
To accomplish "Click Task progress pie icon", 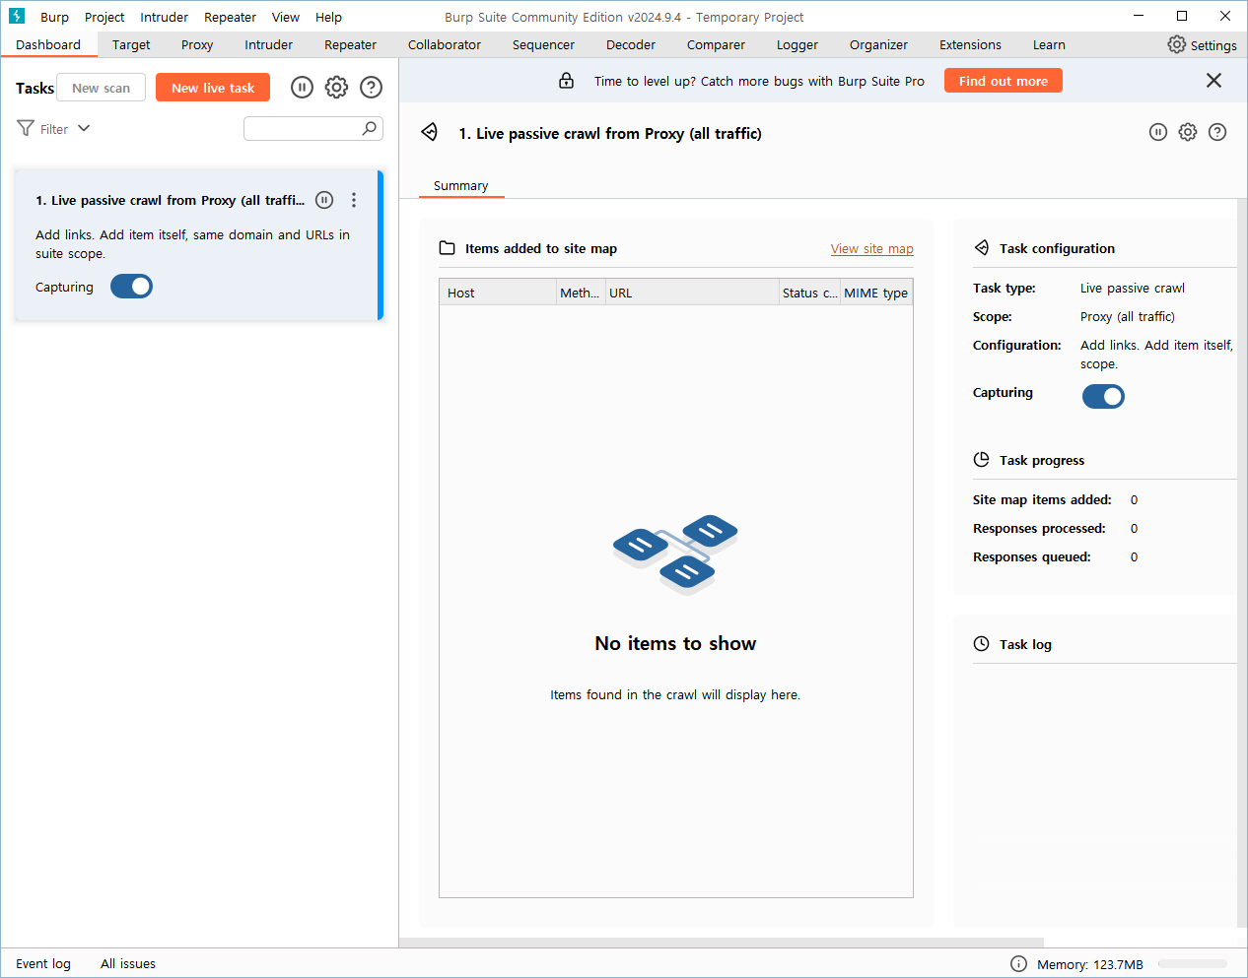I will pos(981,460).
